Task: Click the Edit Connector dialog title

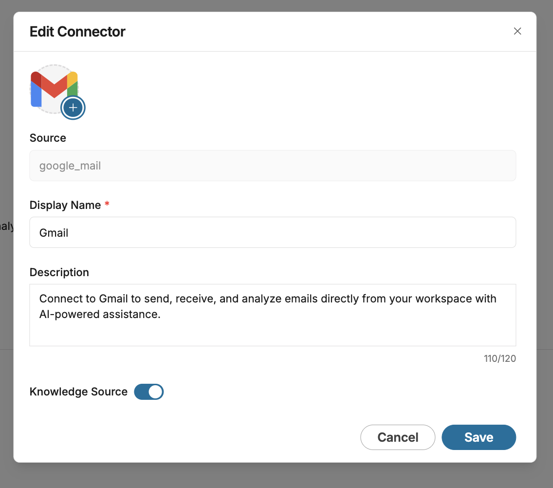Action: (x=77, y=32)
